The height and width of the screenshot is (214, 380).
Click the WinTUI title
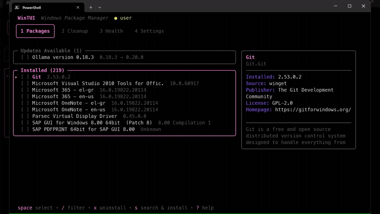[26, 18]
